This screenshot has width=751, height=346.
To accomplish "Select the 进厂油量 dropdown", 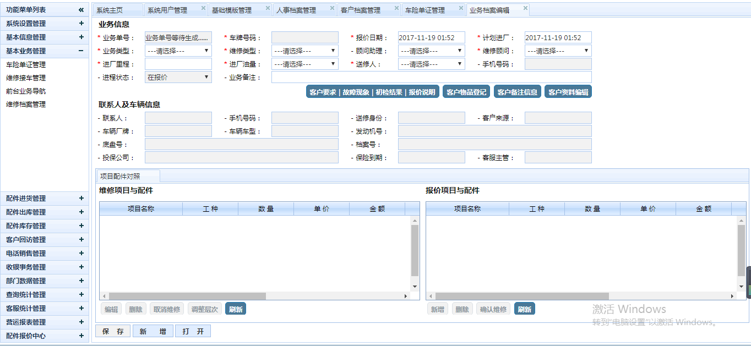I will 304,64.
